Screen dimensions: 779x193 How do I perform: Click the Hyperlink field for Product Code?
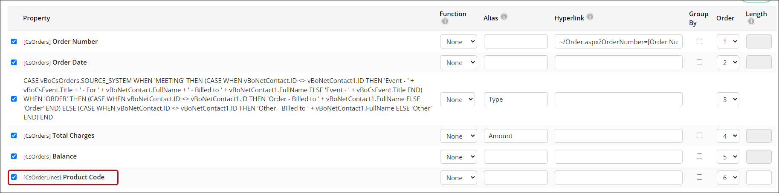(619, 178)
